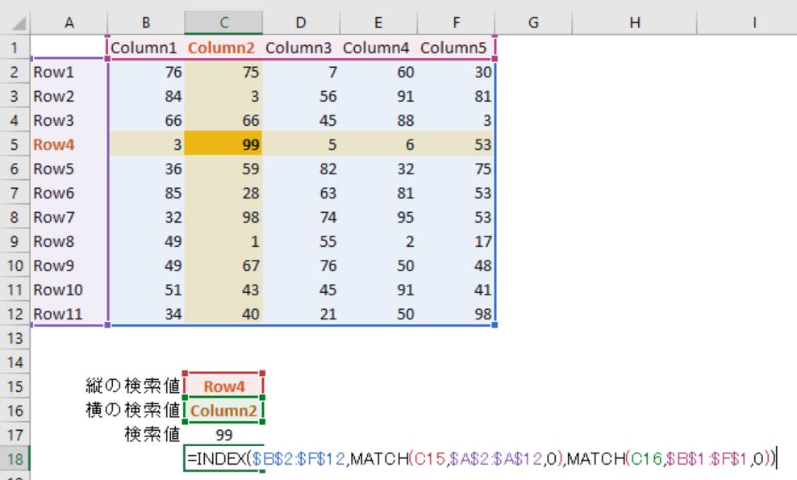Viewport: 797px width, 480px height.
Task: Click result cell showing 99 in row 17
Action: click(223, 435)
